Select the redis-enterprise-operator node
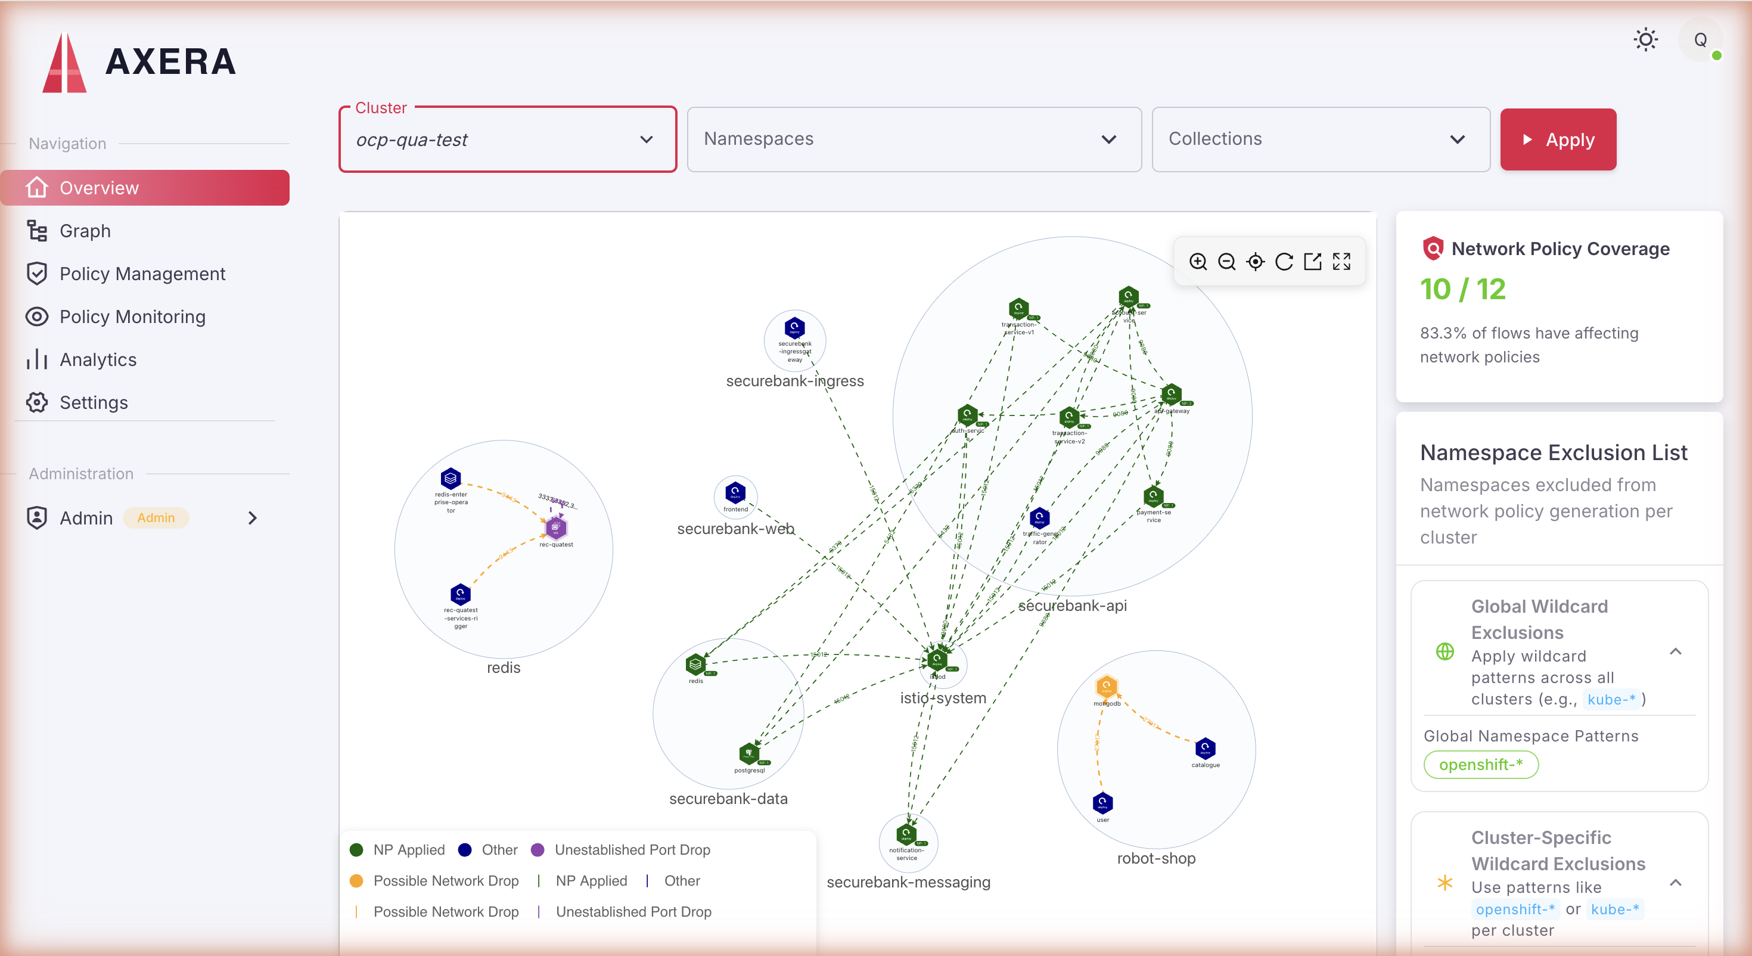Viewport: 1752px width, 956px height. pos(451,479)
